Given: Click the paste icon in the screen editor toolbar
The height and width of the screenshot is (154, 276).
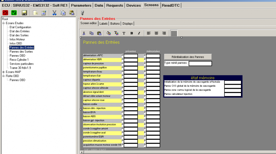Looking at the screenshot, I should point(99,33).
